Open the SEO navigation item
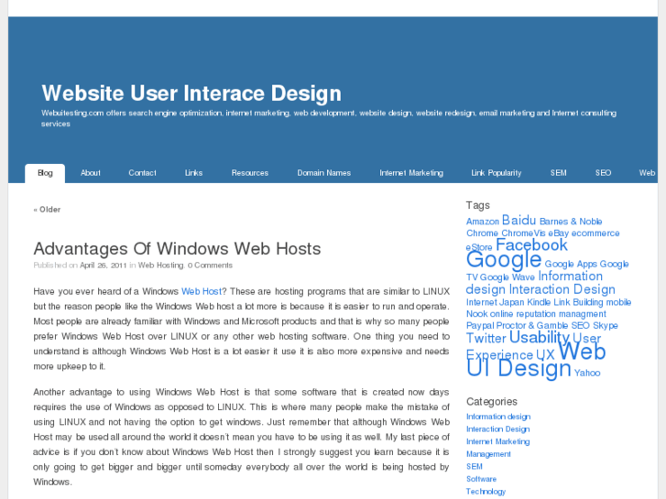This screenshot has width=666, height=499. [x=603, y=173]
